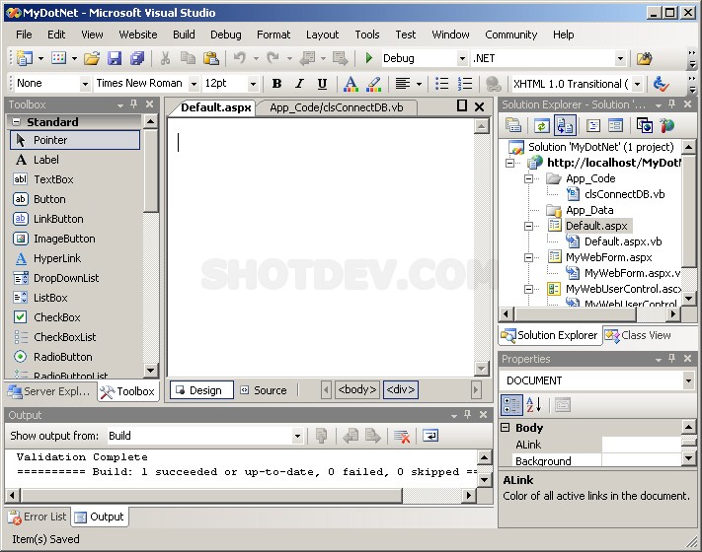Toggle Bold formatting
This screenshot has width=702, height=552.
pyautogui.click(x=276, y=84)
